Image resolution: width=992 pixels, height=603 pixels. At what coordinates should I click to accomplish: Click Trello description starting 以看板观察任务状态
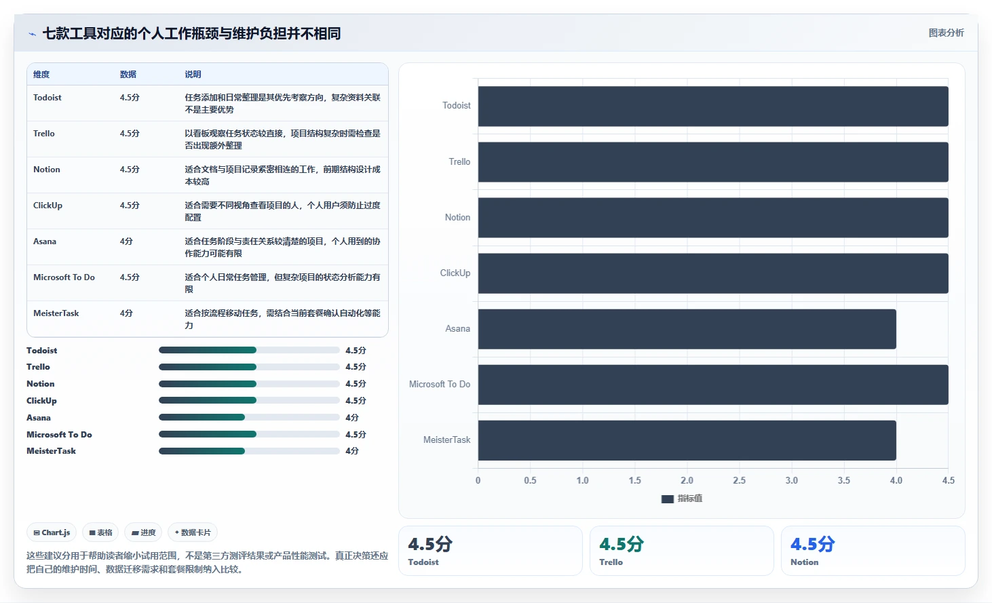[283, 139]
